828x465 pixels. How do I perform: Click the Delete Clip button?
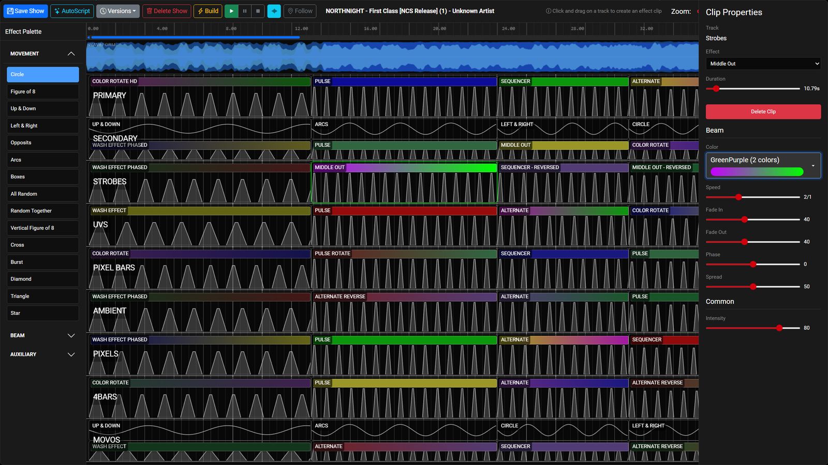pyautogui.click(x=763, y=112)
